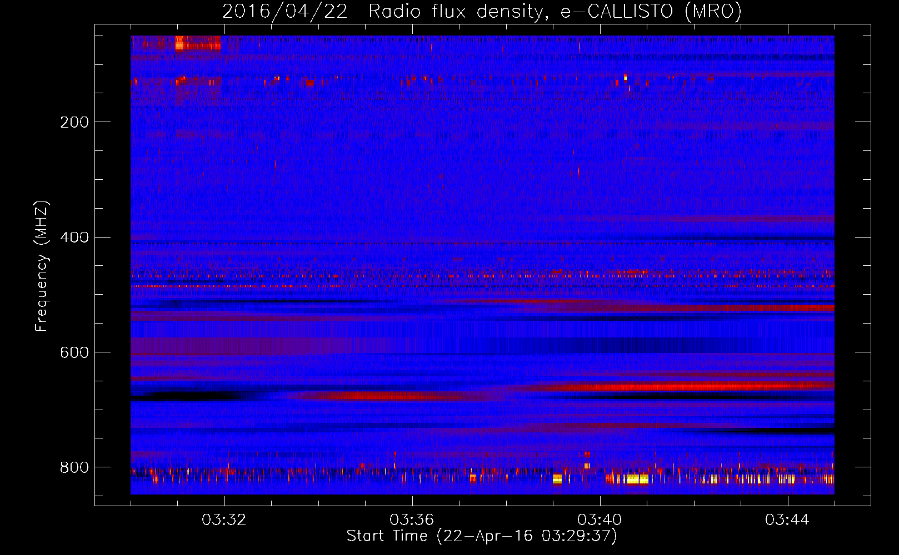Click the 03:32 time tick label
The image size is (899, 555).
(x=224, y=520)
